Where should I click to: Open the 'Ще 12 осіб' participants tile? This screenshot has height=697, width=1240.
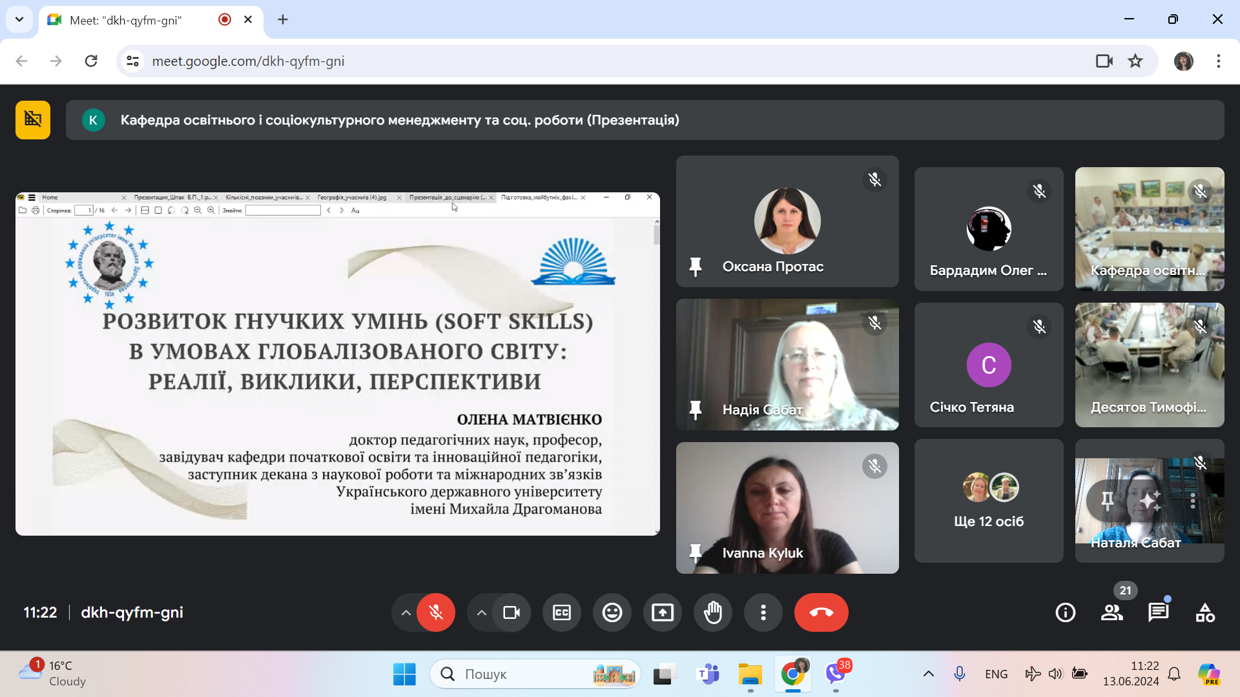coord(988,501)
